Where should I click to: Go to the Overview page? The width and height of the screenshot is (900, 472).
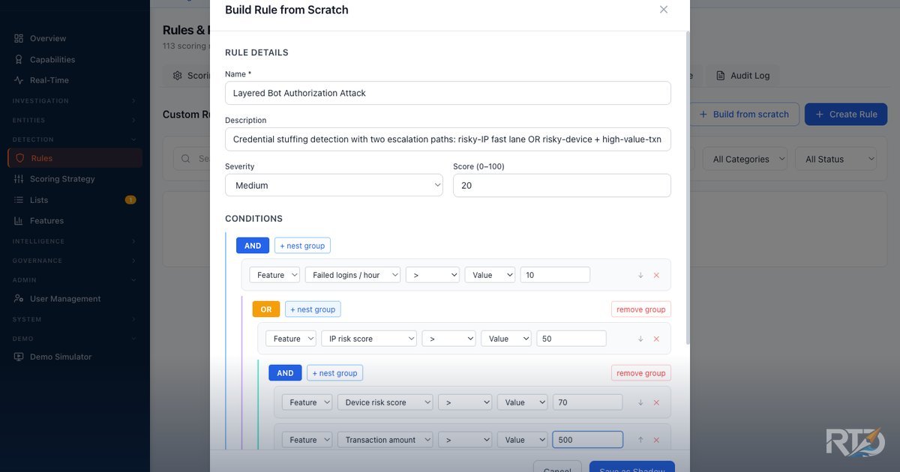point(47,37)
